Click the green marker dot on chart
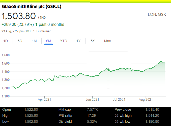Viewport: 171px width, 126px height. click(108, 70)
